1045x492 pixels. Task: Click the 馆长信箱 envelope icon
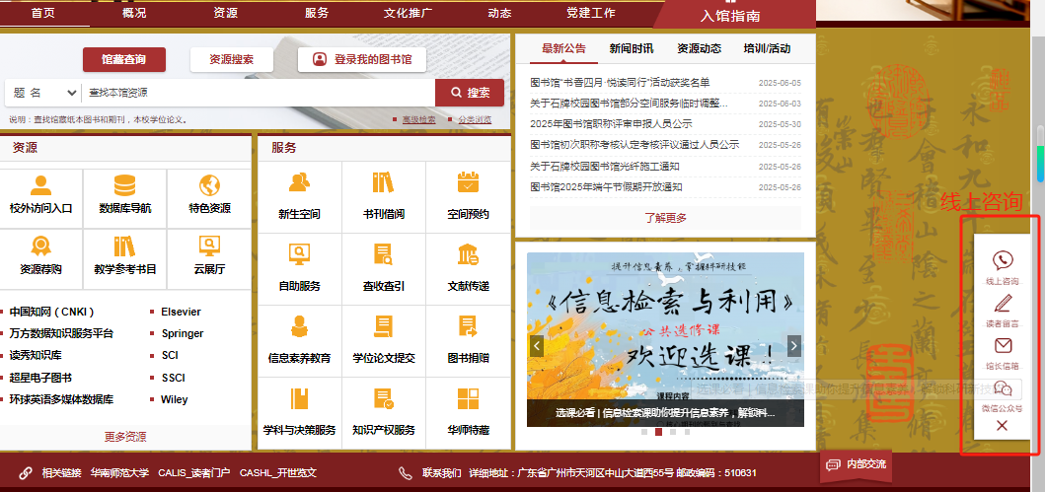tap(1002, 345)
